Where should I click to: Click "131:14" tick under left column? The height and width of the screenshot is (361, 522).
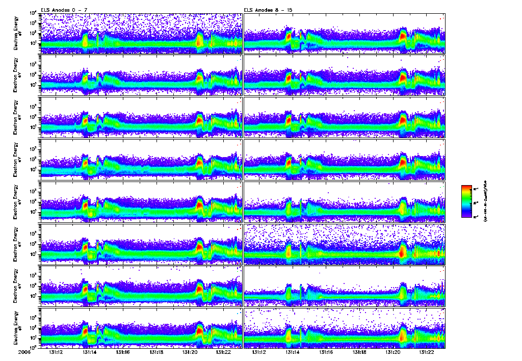click(89, 352)
